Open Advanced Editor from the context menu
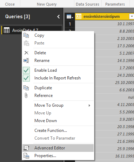Screen dimensions: 134x162 tap(58, 148)
